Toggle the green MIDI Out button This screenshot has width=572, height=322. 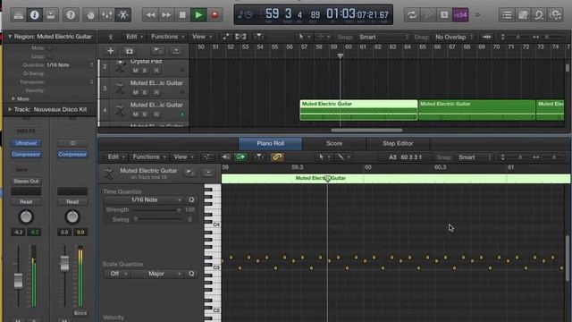(x=240, y=157)
